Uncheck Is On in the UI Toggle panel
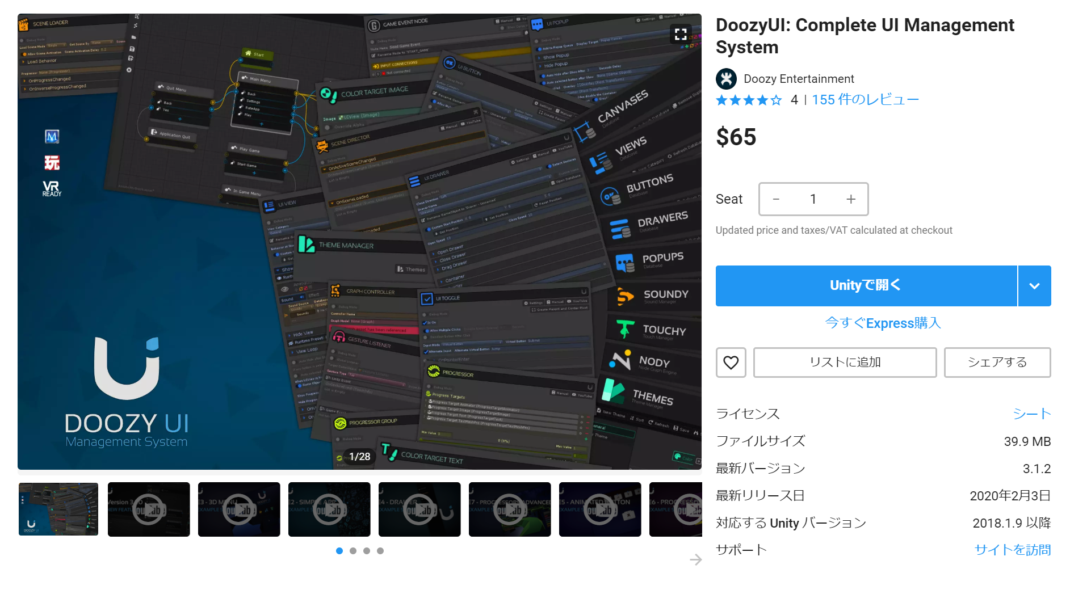This screenshot has height=590, width=1091. 425,322
